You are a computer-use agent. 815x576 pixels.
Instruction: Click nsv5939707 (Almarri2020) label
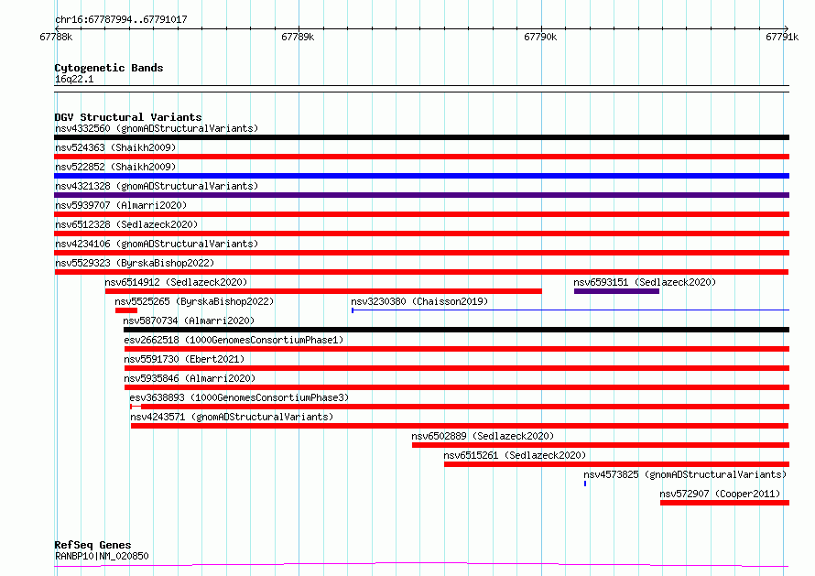[x=121, y=205]
